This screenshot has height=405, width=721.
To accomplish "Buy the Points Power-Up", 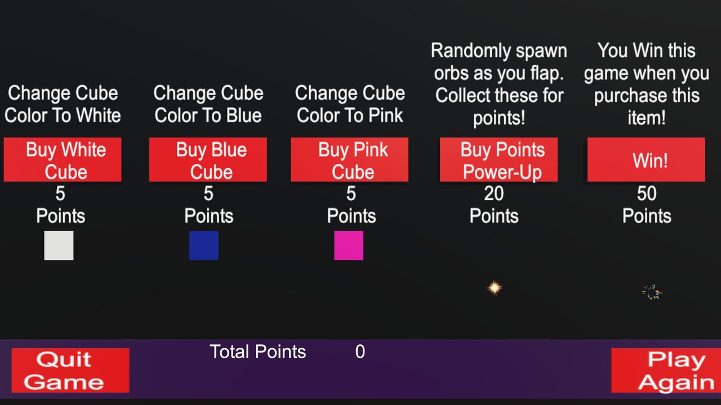I will click(x=499, y=160).
